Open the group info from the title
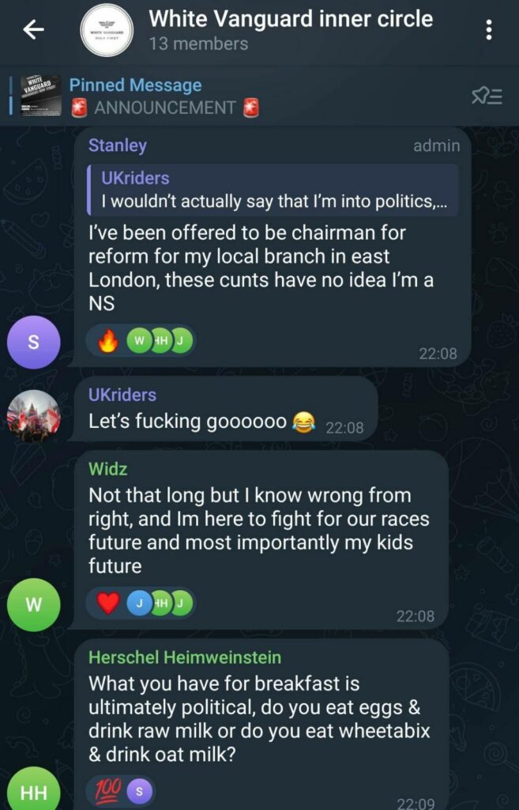Image resolution: width=519 pixels, height=810 pixels. pos(291,18)
